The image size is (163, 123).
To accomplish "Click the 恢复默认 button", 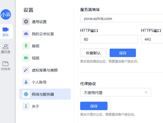I will click(93, 53).
